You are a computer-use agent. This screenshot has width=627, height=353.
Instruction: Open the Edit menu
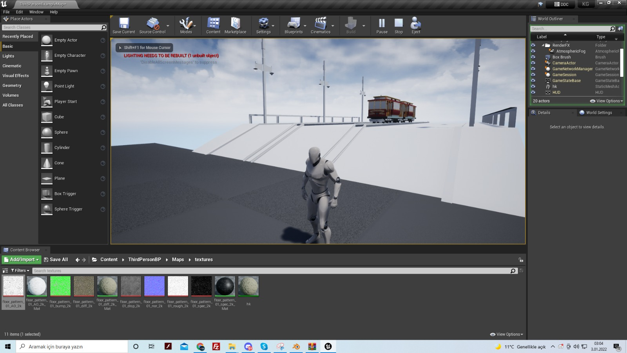coord(19,12)
